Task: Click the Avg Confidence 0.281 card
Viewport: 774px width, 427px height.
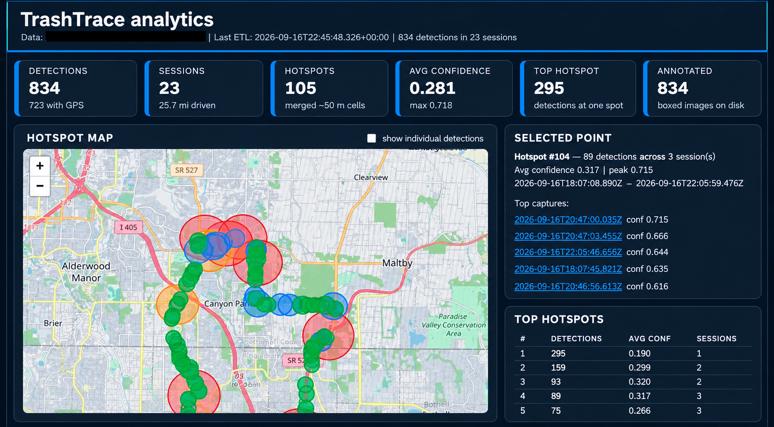Action: [454, 88]
